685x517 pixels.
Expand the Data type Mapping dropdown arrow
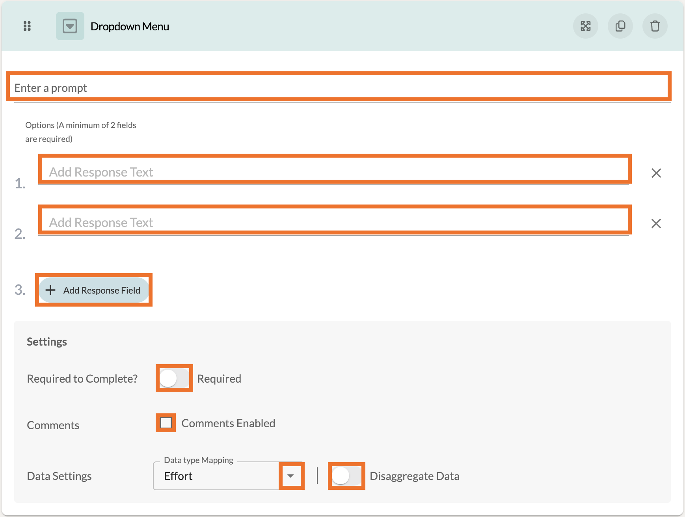tap(291, 476)
